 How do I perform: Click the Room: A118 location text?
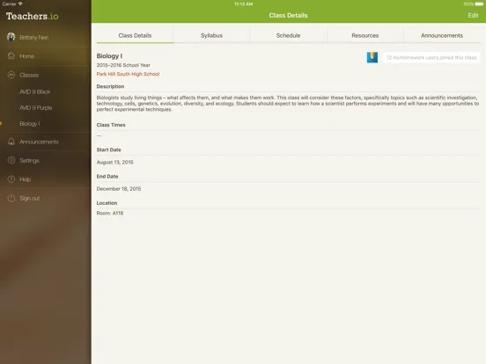click(x=110, y=213)
